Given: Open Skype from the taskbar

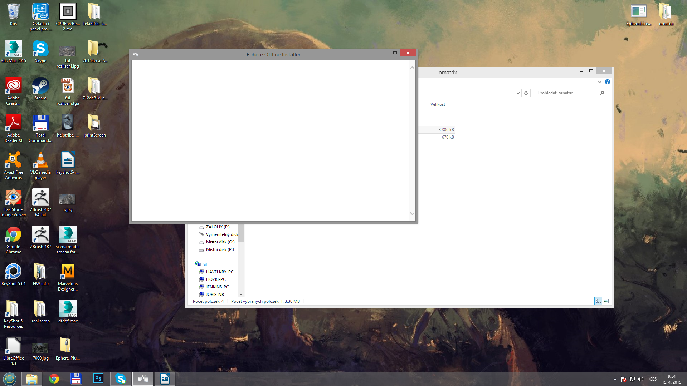Looking at the screenshot, I should (120, 378).
